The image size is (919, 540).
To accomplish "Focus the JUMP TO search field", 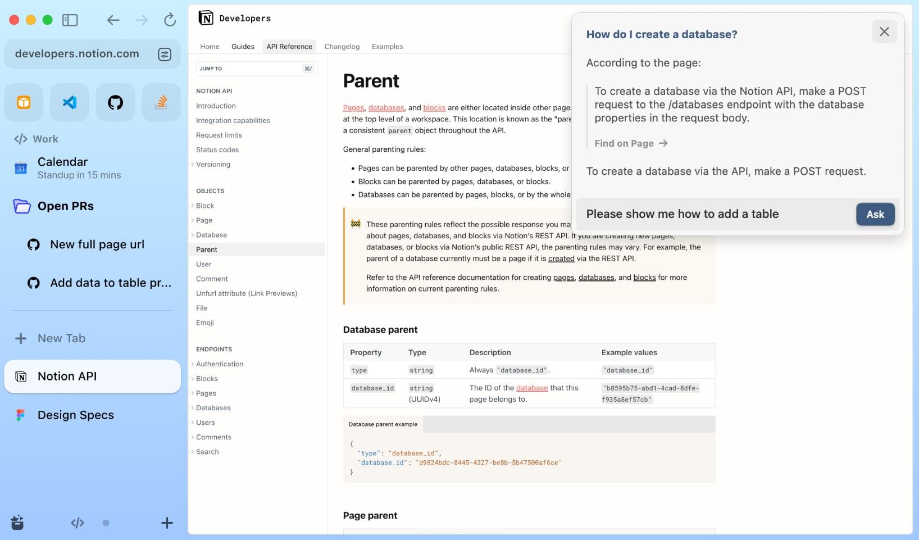I will 257,69.
